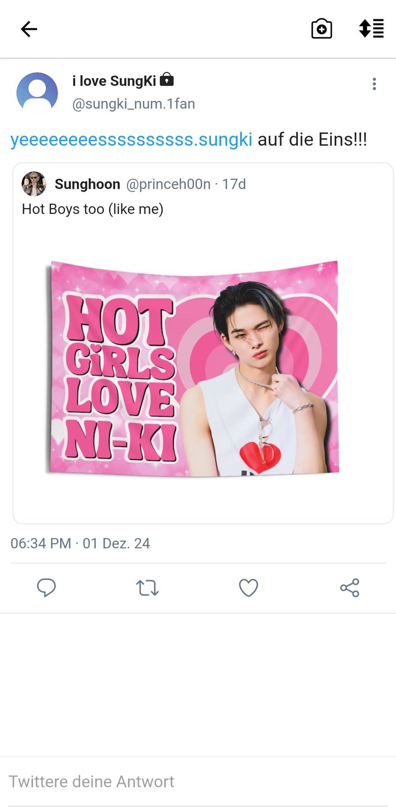This screenshot has width=396, height=807.
Task: Tap Sunghoon's small profile picture
Action: 34,184
